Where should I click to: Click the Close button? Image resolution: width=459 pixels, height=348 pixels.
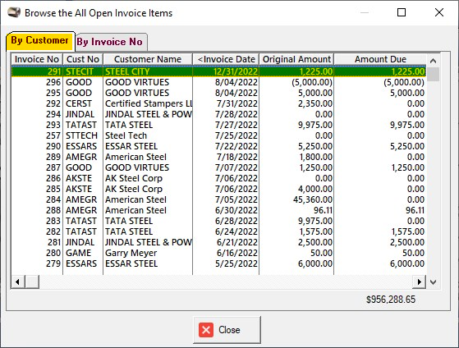(227, 330)
